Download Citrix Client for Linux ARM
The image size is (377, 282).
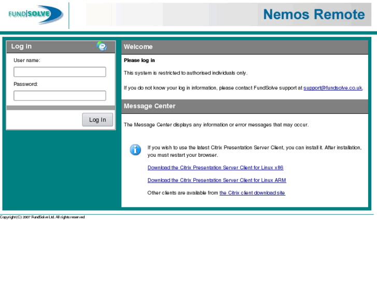click(217, 180)
